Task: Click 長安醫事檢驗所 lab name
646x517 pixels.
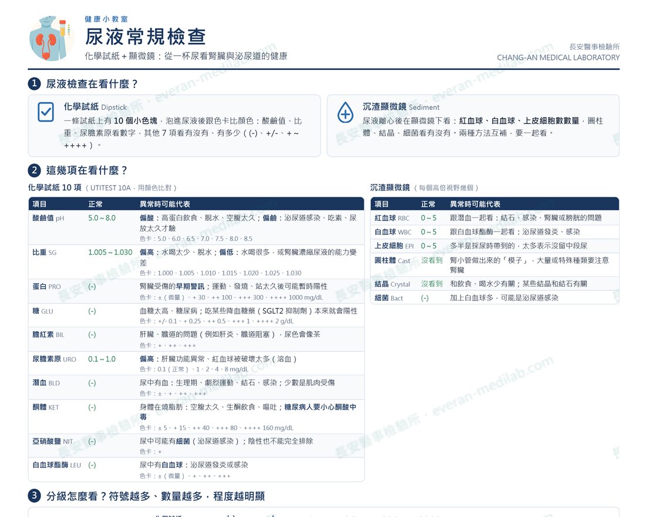Action: pyautogui.click(x=594, y=46)
